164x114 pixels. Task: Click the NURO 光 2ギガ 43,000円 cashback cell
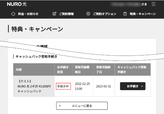(x=34, y=86)
